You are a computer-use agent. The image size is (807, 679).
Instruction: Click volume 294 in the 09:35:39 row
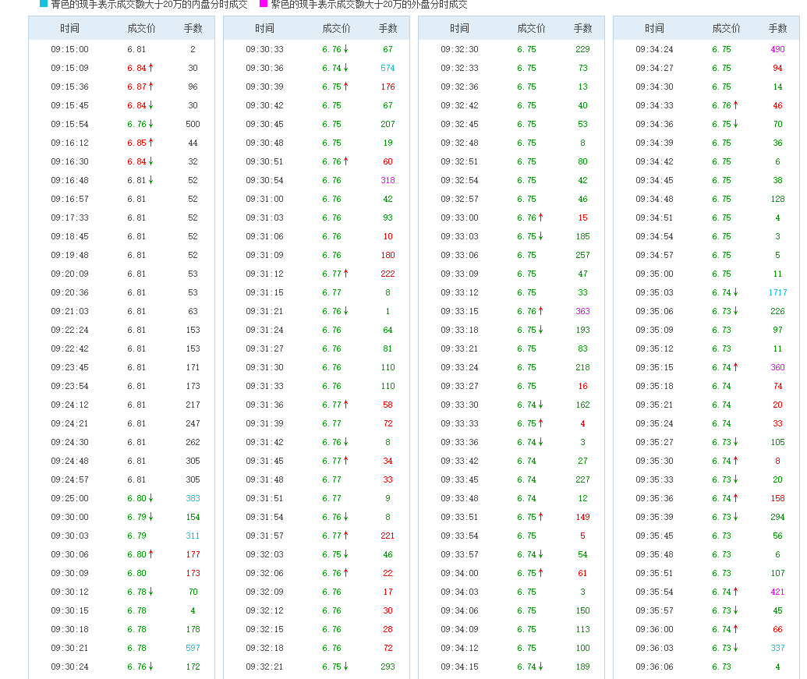(777, 517)
